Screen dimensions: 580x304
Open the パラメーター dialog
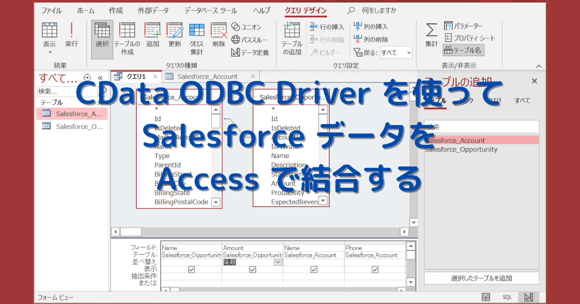[x=463, y=26]
